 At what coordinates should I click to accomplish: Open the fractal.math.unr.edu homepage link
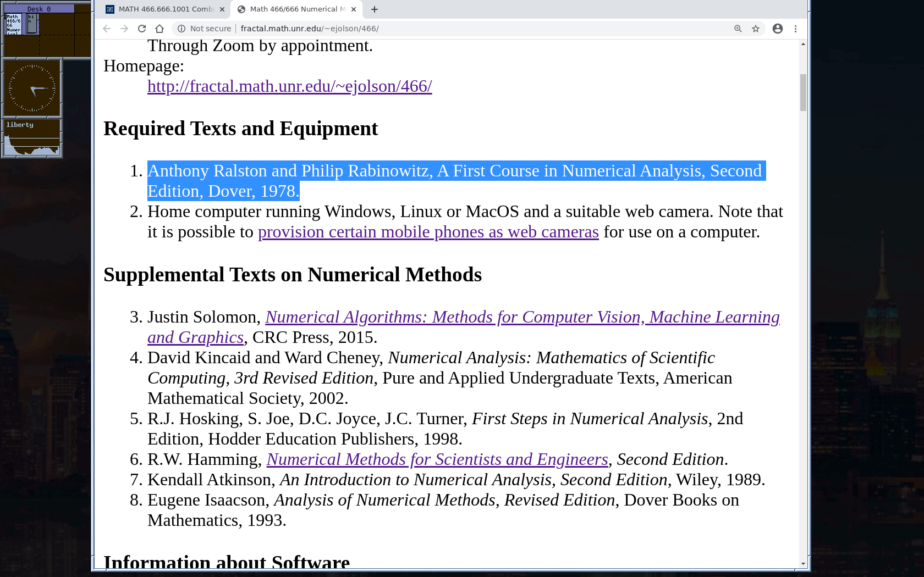(x=289, y=86)
